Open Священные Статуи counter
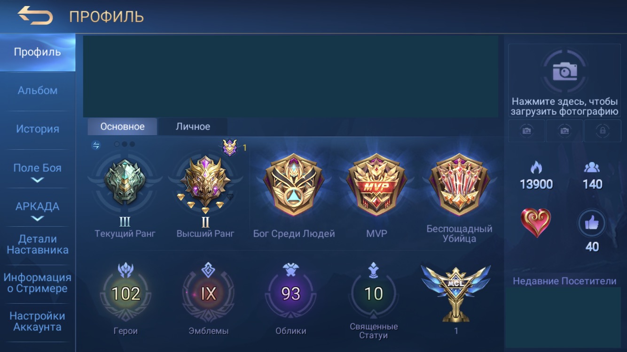This screenshot has height=352, width=627. 374,294
